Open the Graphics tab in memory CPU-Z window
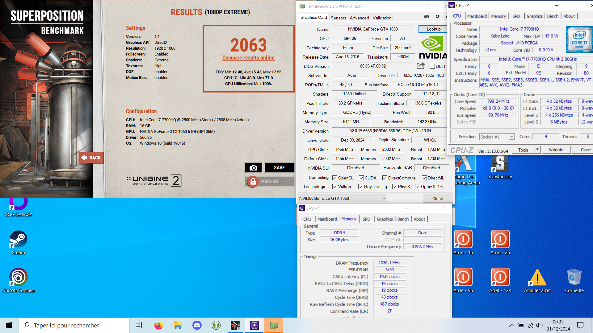Viewport: 593px width, 333px height. pos(385,219)
